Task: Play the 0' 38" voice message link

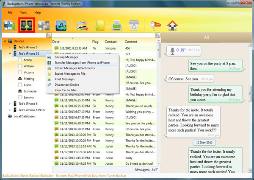Action: (181, 50)
